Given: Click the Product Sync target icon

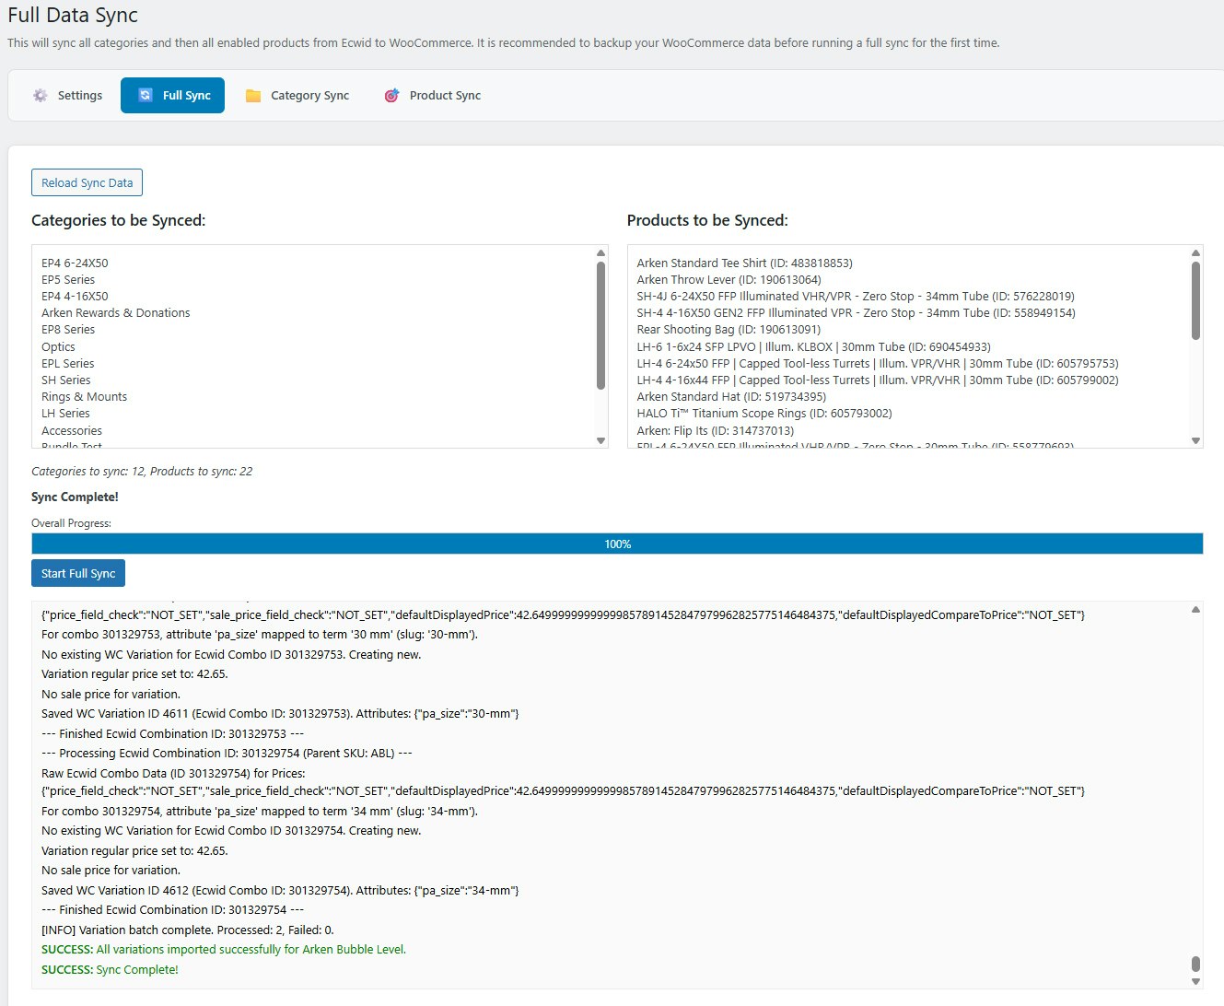Looking at the screenshot, I should pos(391,95).
